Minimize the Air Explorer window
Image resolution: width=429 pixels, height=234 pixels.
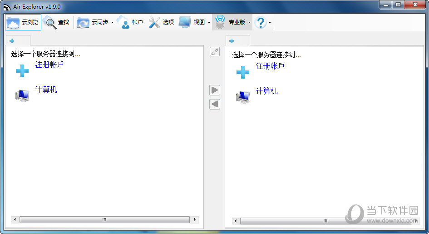click(x=386, y=5)
